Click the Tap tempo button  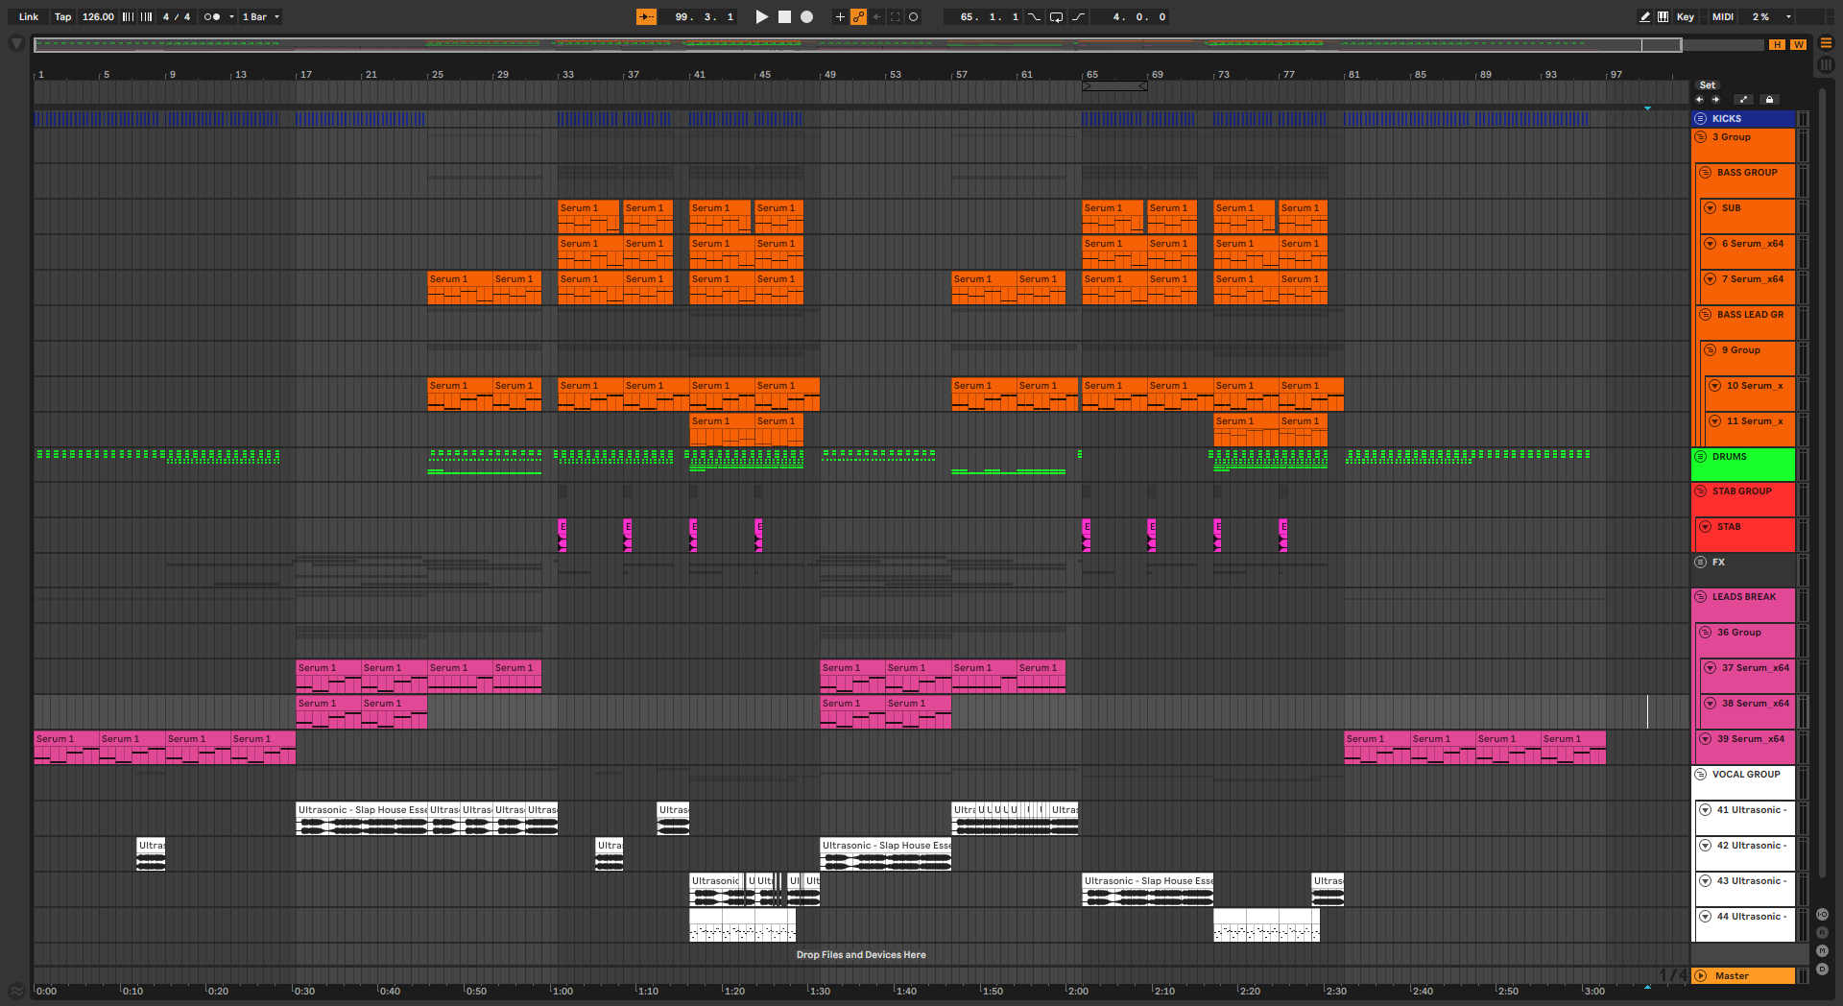(x=62, y=16)
